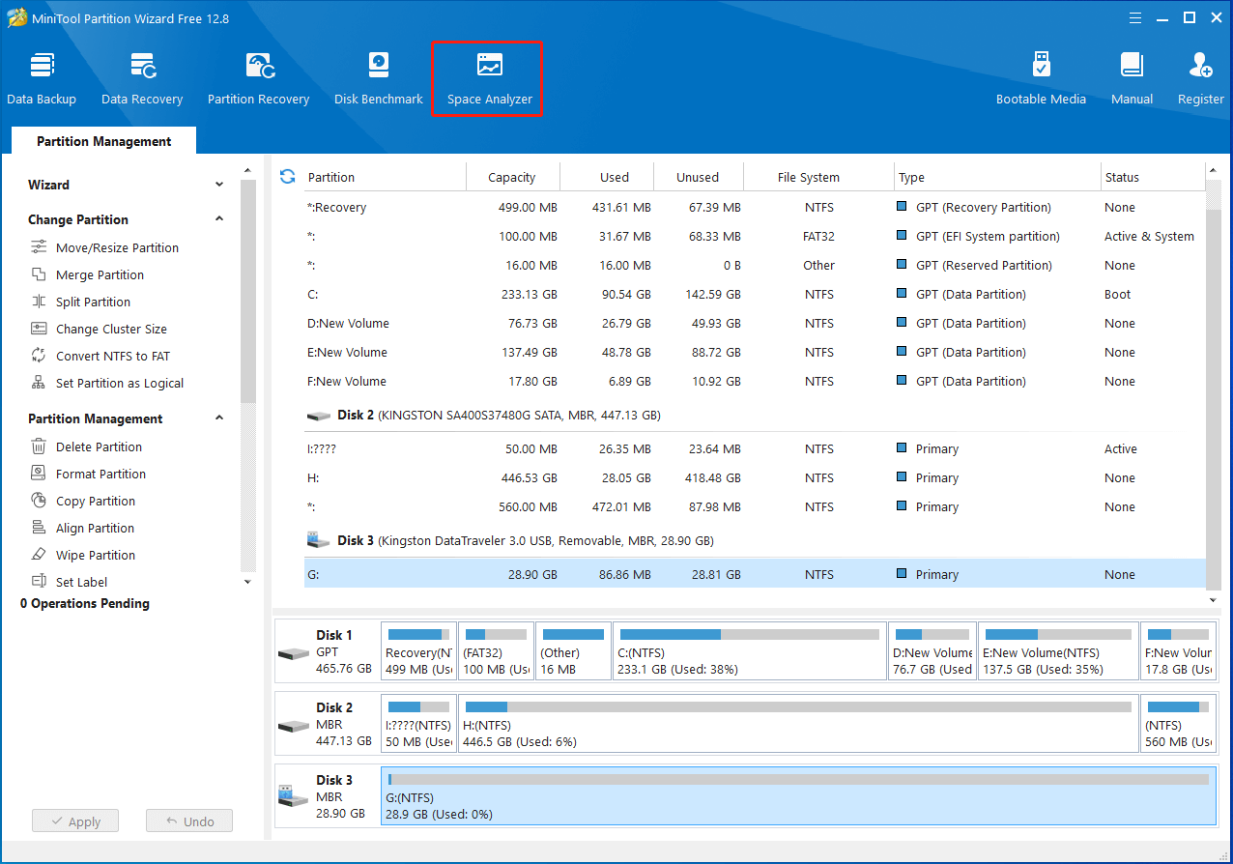
Task: Sort by Unused column header
Action: tap(698, 177)
